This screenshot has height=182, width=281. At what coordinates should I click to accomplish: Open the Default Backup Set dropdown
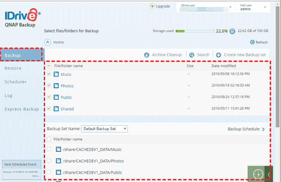click(105, 129)
